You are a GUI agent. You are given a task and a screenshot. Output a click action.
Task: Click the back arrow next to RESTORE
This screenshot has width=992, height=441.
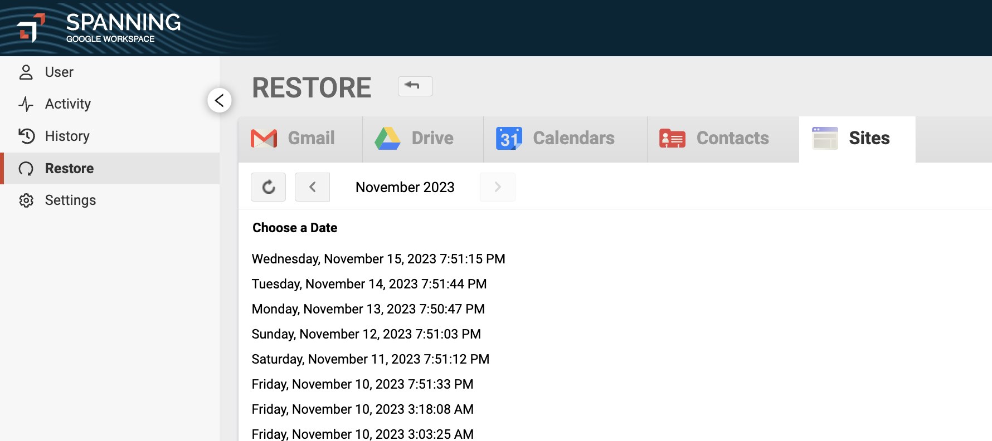[415, 86]
